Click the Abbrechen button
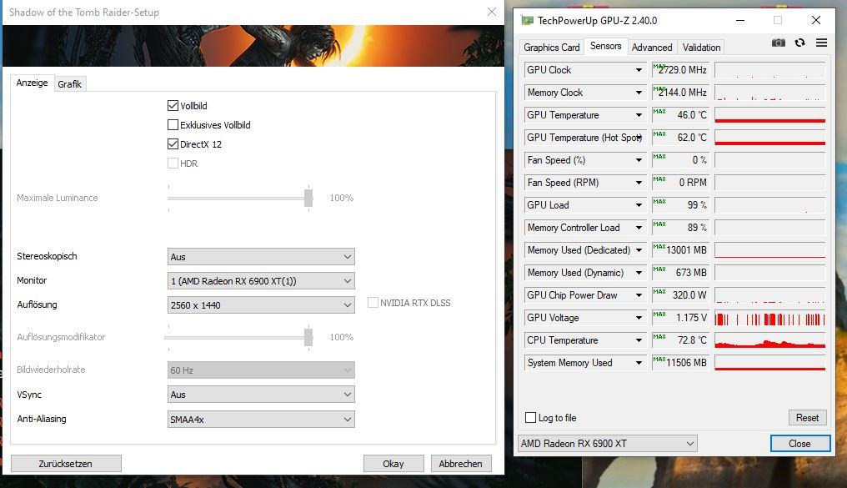The height and width of the screenshot is (488, 847). click(x=461, y=464)
